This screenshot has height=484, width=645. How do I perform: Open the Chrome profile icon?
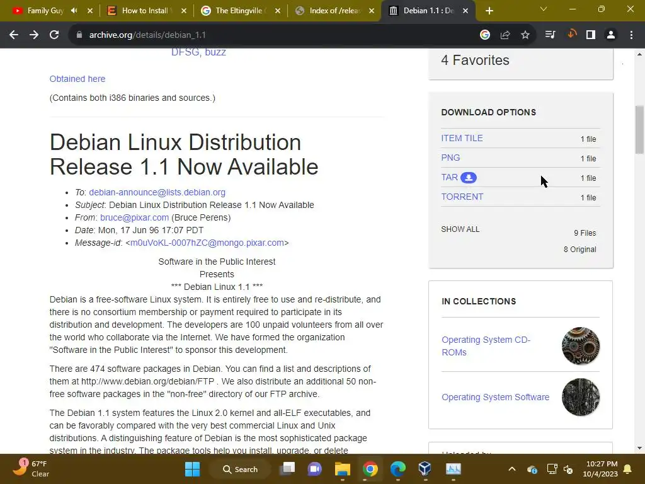tap(611, 35)
